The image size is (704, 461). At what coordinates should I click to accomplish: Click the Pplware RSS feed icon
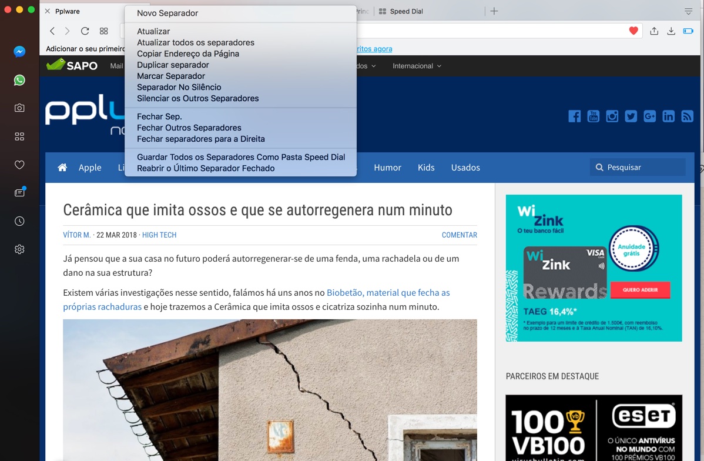687,116
